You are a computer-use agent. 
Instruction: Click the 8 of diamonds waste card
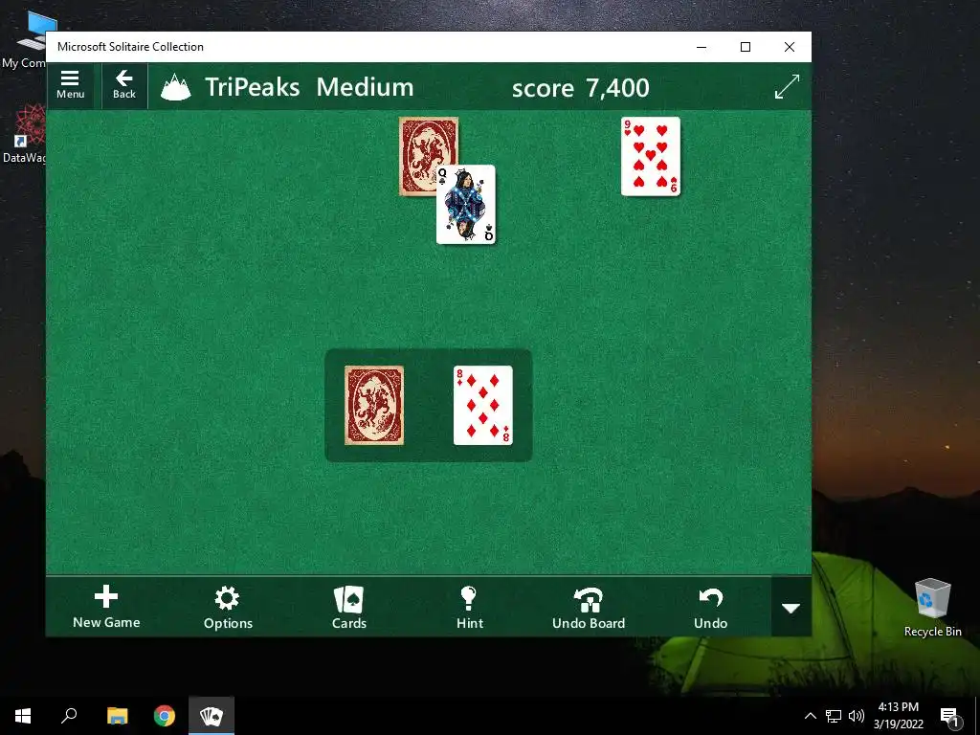click(x=483, y=405)
